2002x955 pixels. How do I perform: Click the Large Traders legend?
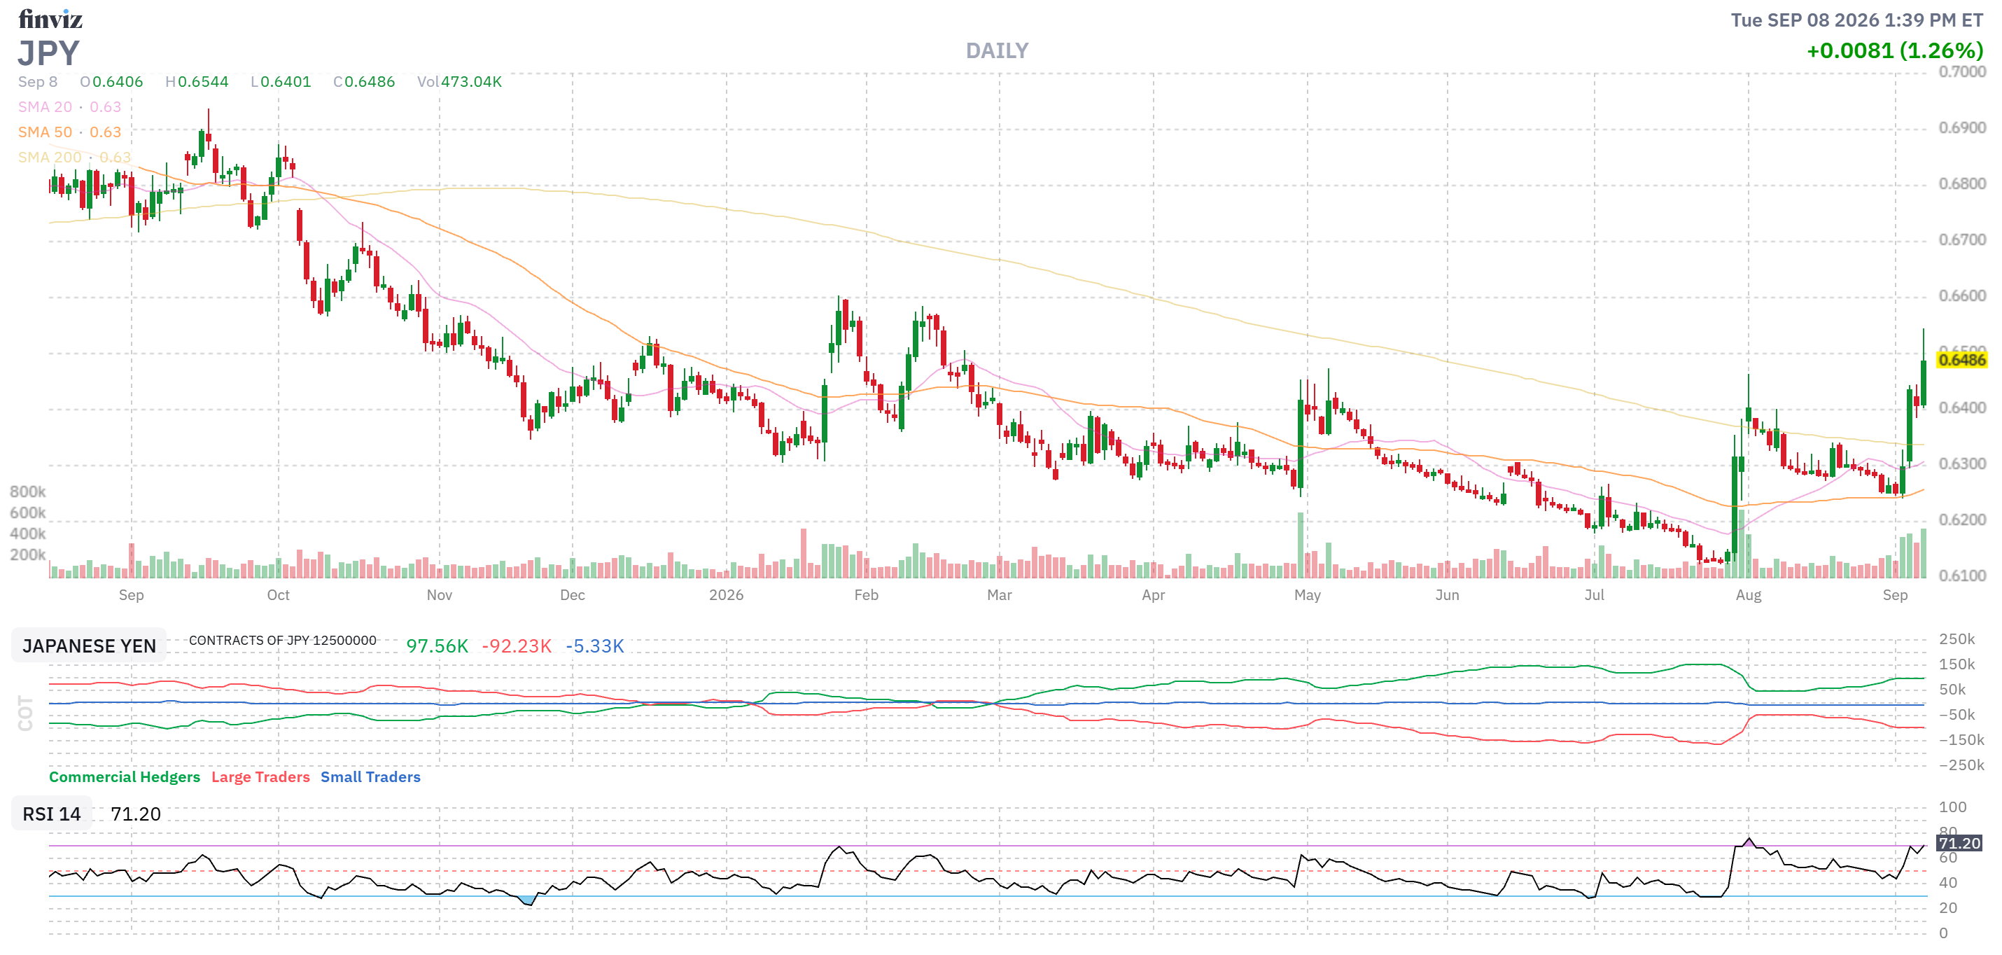(260, 777)
